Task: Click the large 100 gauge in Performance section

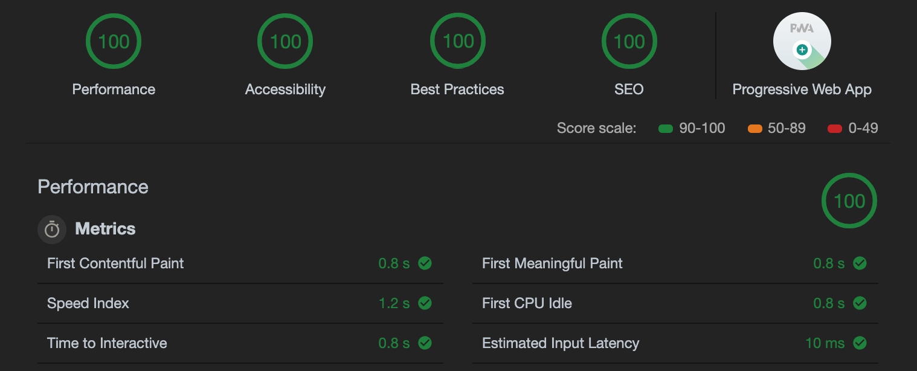Action: pos(849,201)
